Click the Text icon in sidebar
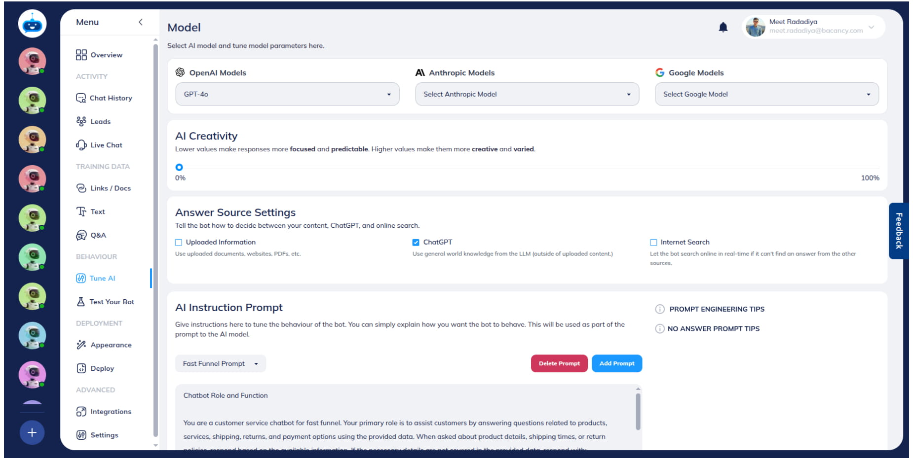This screenshot has height=458, width=913. click(x=81, y=211)
